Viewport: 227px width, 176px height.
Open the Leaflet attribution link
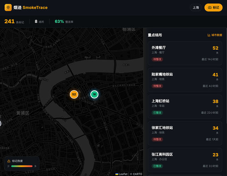121,174
